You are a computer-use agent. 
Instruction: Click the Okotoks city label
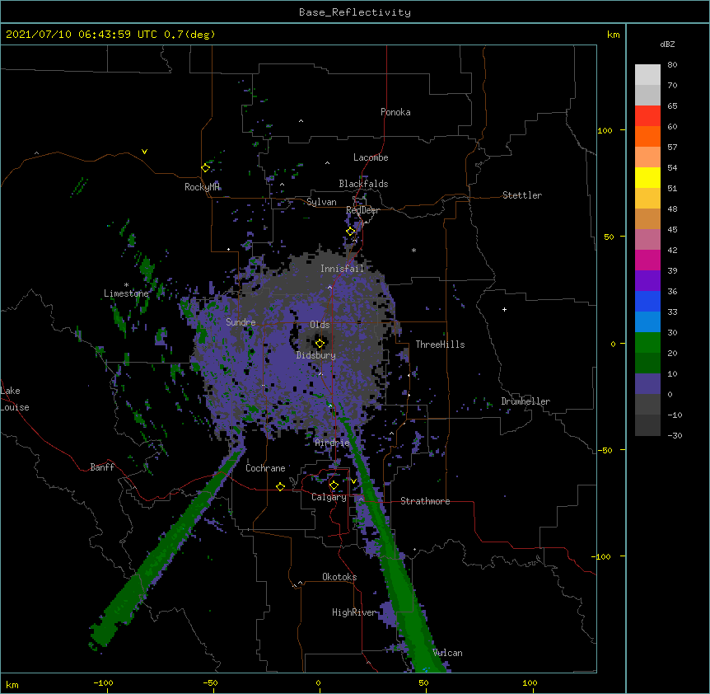(339, 577)
